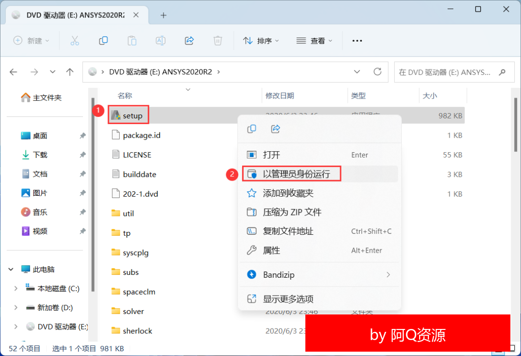Image resolution: width=521 pixels, height=356 pixels.
Task: Open 主文件夹 in the sidebar
Action: pyautogui.click(x=41, y=98)
